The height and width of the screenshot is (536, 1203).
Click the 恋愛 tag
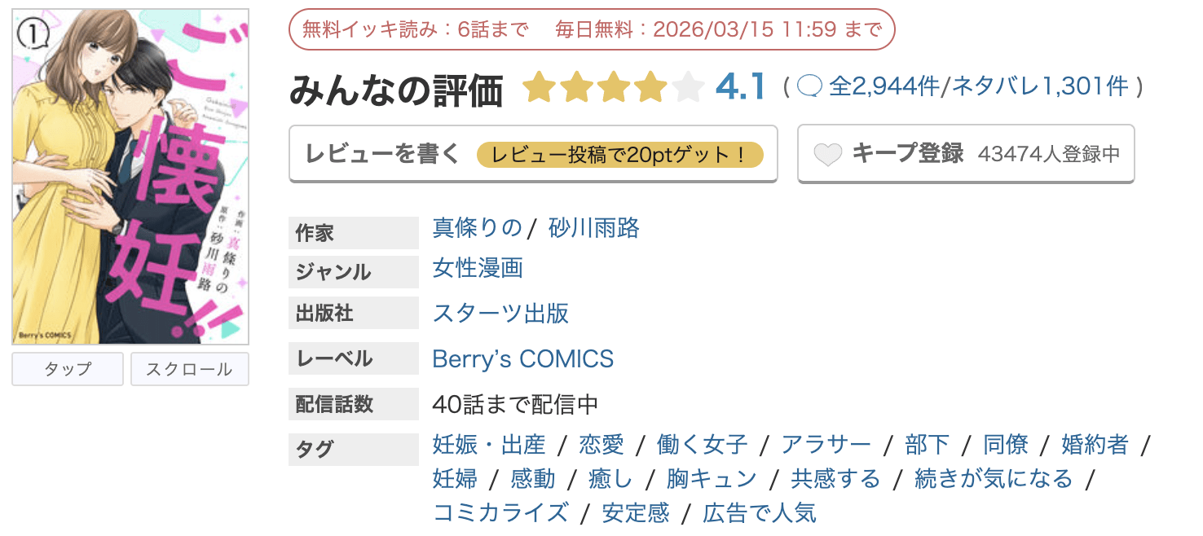click(x=600, y=445)
